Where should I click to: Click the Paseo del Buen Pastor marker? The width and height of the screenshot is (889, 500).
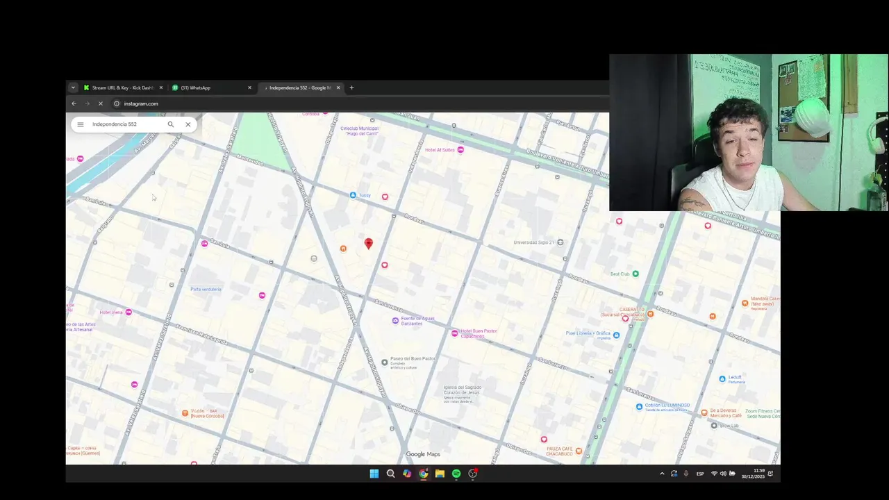[x=385, y=362]
